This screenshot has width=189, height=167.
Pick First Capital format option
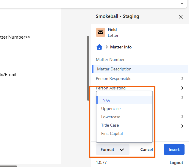click(112, 133)
